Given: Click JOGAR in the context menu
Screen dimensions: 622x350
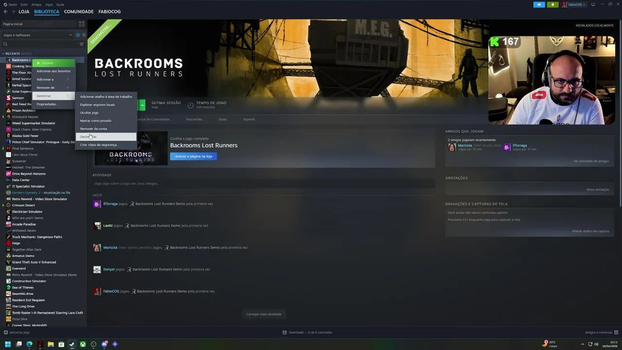Looking at the screenshot, I should [53, 63].
